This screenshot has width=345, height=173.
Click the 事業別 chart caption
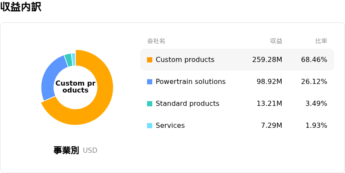click(66, 150)
